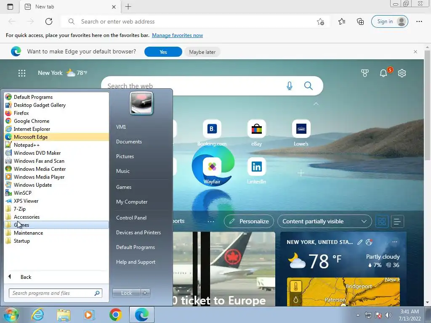Refresh the Edge page
The height and width of the screenshot is (323, 431).
49,21
